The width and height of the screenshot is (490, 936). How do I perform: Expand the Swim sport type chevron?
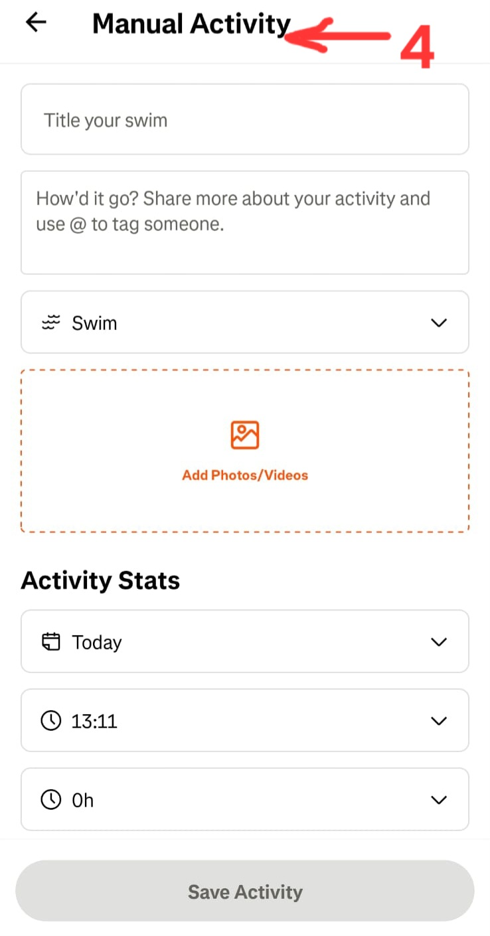pos(439,323)
